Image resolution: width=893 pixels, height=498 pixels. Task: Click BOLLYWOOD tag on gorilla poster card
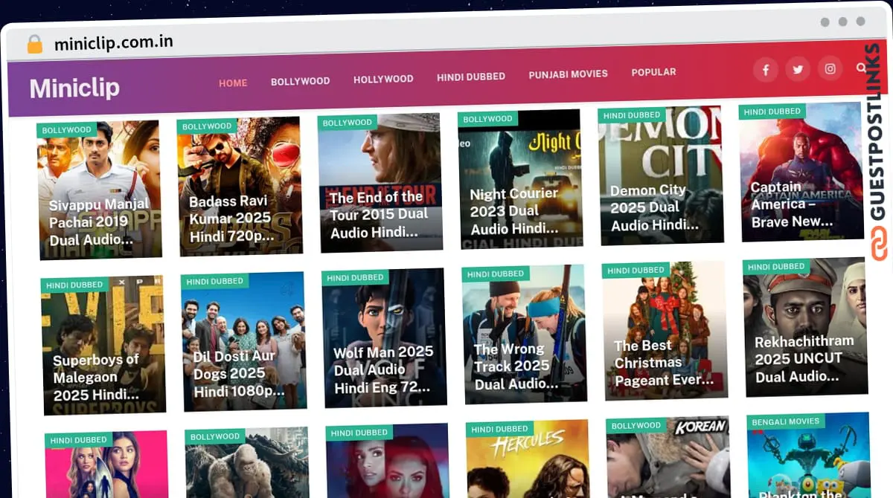(215, 436)
